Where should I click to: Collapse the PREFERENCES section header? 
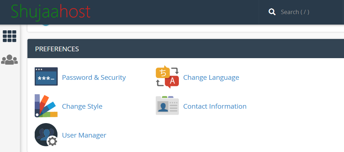point(186,49)
